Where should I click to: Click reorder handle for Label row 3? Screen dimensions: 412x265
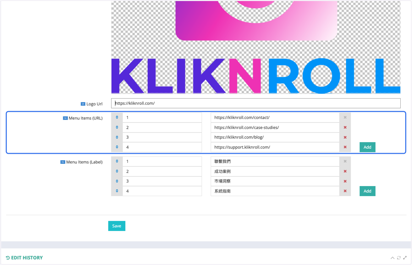point(117,181)
